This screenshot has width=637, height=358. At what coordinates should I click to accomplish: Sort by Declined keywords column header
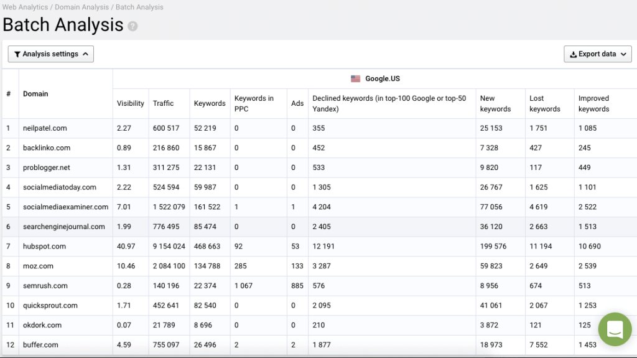pos(389,103)
